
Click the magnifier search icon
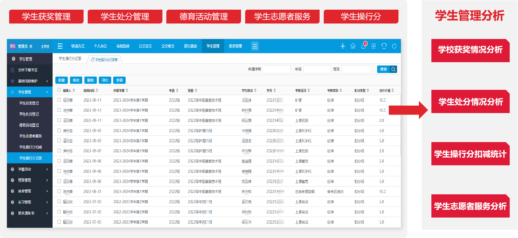click(393, 69)
